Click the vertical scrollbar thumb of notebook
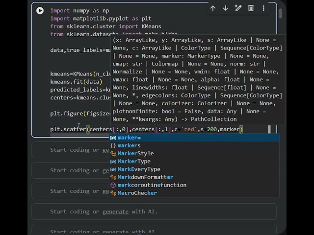This screenshot has width=314, height=235. [280, 14]
